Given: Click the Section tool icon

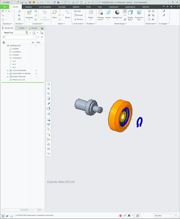Looking at the screenshot, I should pos(108,13).
